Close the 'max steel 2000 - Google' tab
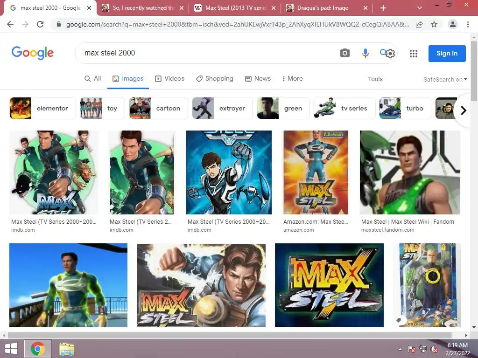Screen dimensions: 478x358 point(89,8)
